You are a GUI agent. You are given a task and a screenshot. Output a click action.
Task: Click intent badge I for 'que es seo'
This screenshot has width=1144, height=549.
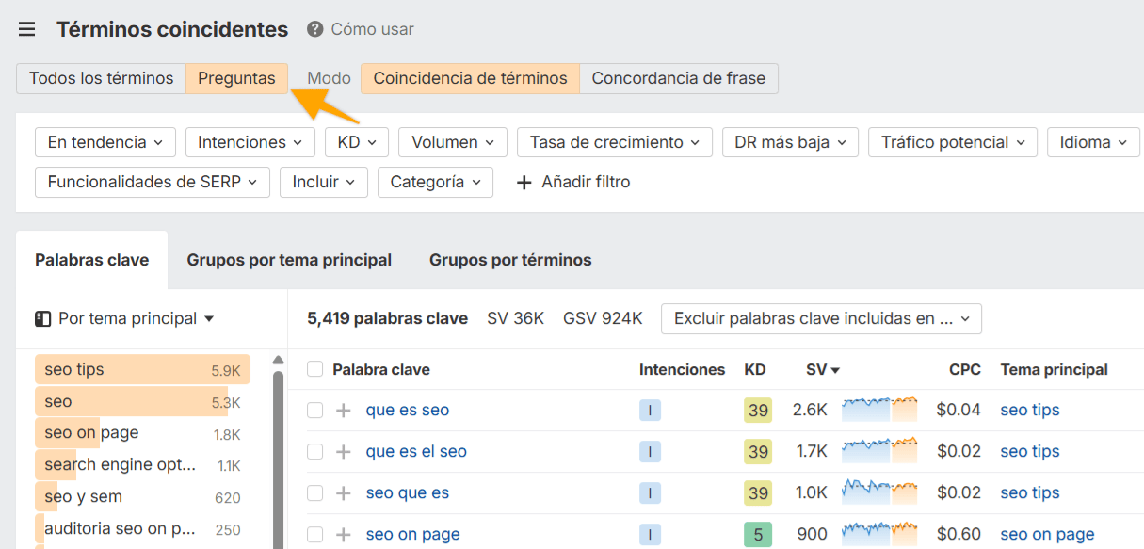tap(650, 411)
